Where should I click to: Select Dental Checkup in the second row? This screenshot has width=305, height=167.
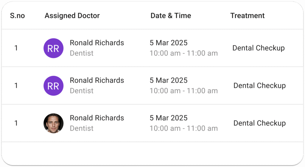click(259, 86)
